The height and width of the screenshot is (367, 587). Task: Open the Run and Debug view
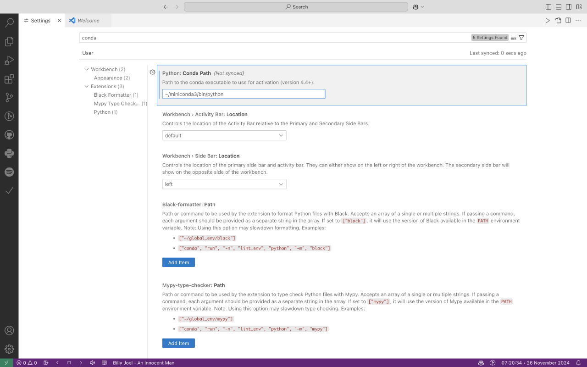(9, 60)
